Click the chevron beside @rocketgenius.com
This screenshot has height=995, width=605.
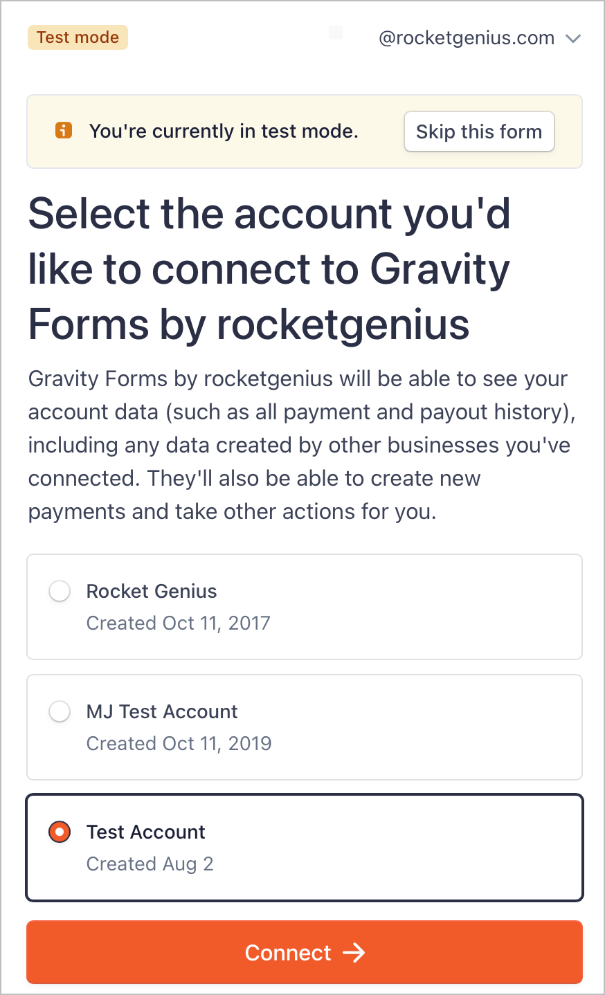coord(574,39)
